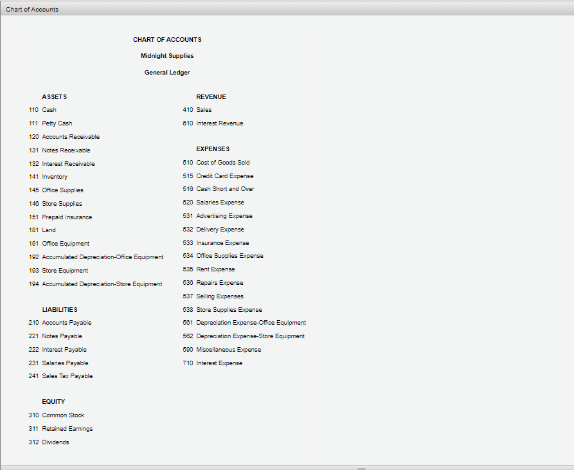Click the 221 Notes Payable account

tap(55, 336)
